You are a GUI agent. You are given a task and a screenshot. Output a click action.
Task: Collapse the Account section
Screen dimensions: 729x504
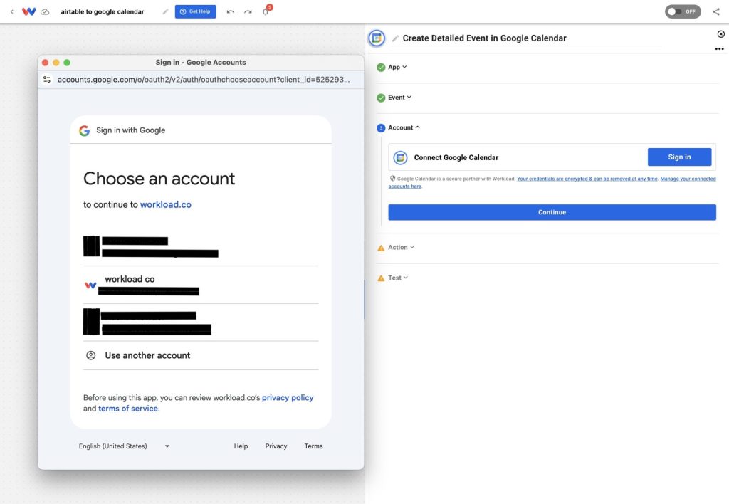404,127
